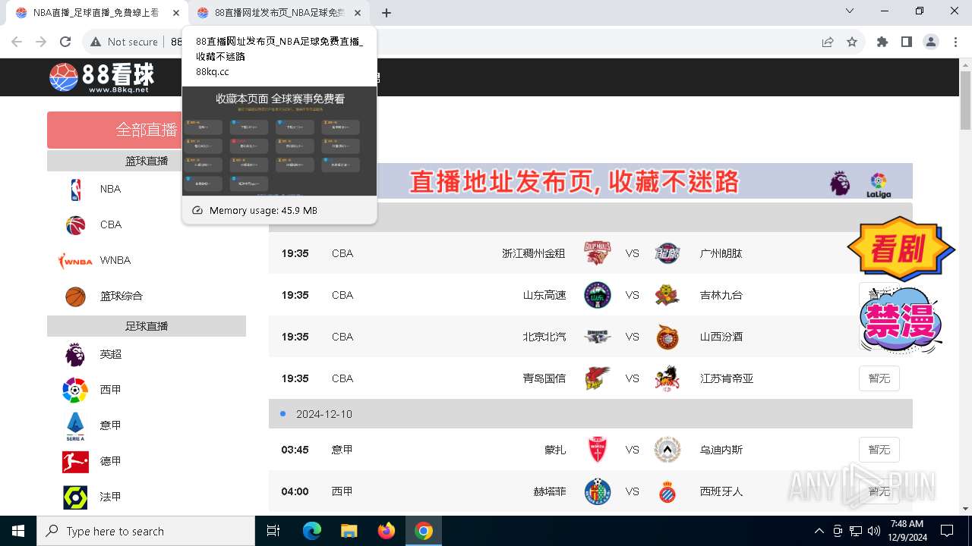The height and width of the screenshot is (546, 972).
Task: Click the 山西汾酒 team logo
Action: point(667,337)
